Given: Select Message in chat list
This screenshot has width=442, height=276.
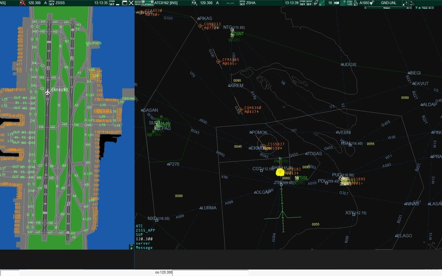Looking at the screenshot, I should coord(144,248).
